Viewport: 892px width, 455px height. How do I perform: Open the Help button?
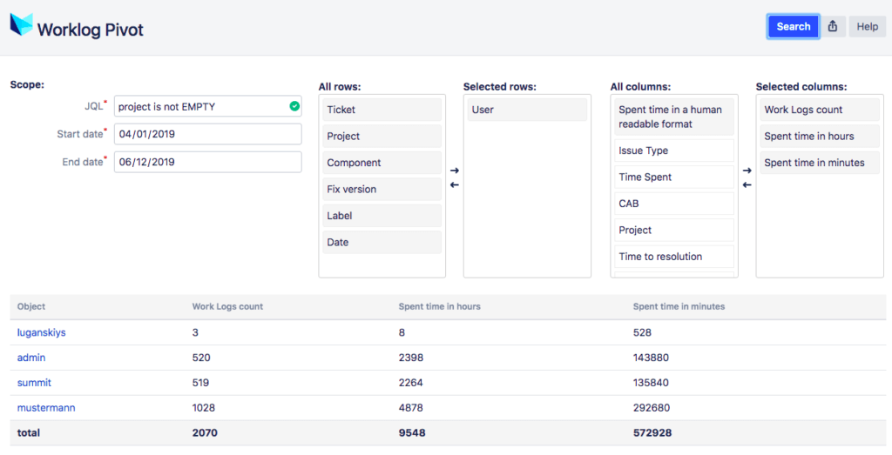pyautogui.click(x=868, y=27)
